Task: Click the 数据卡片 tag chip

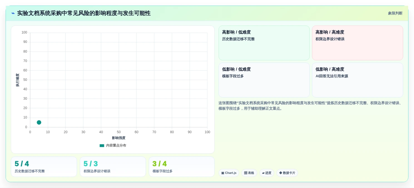Action: tap(287, 173)
